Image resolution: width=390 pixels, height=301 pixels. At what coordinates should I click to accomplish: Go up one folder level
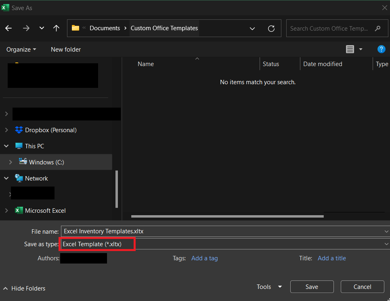[x=57, y=28]
